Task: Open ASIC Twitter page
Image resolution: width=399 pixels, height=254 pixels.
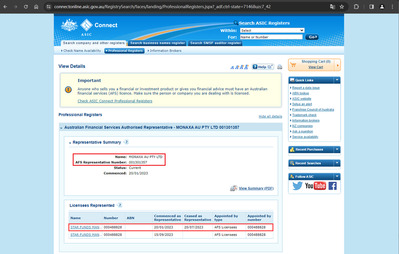Action: pos(297,186)
